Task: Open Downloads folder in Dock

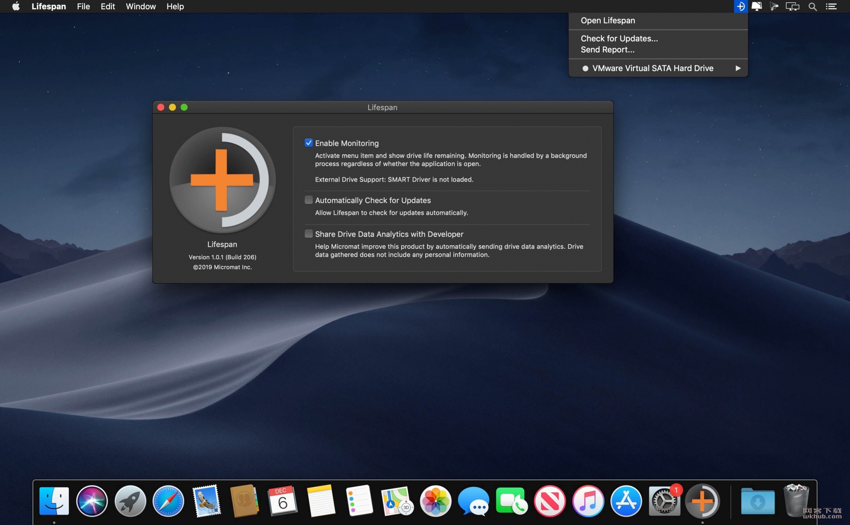Action: pos(758,501)
